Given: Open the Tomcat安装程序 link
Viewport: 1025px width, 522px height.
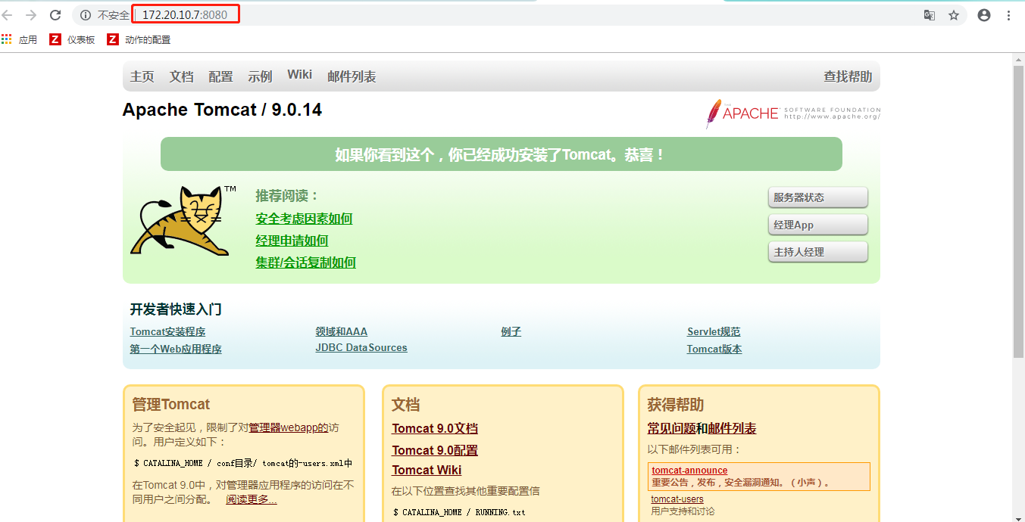Looking at the screenshot, I should [x=167, y=331].
